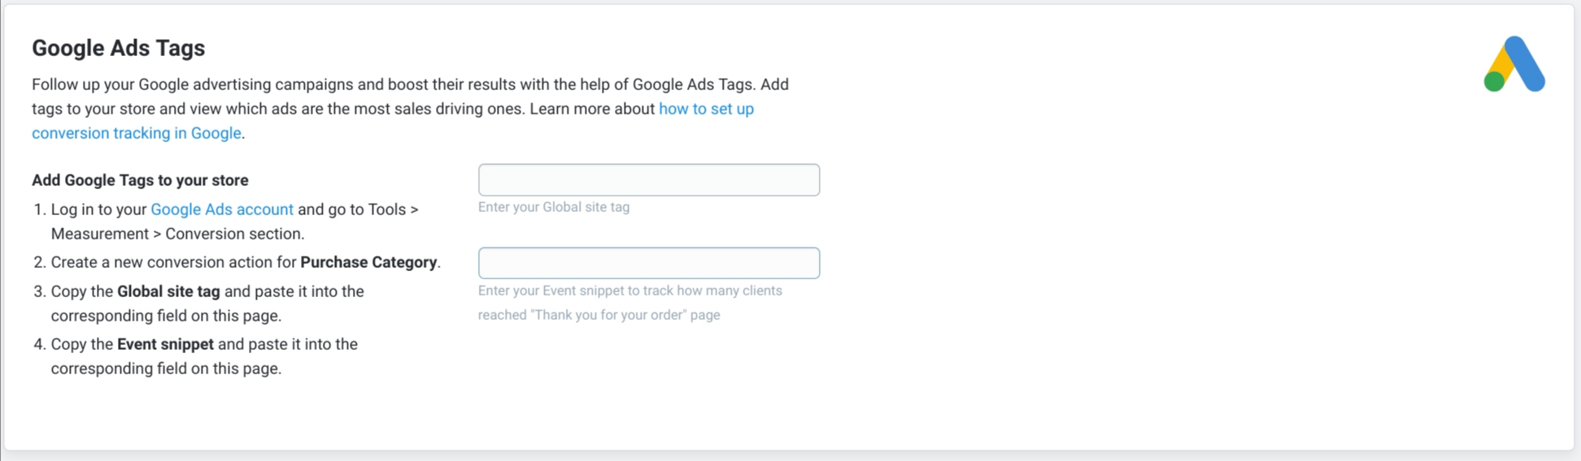Click the 'Enter your Global site tag' hint
Viewport: 1581px width, 461px height.
point(553,207)
